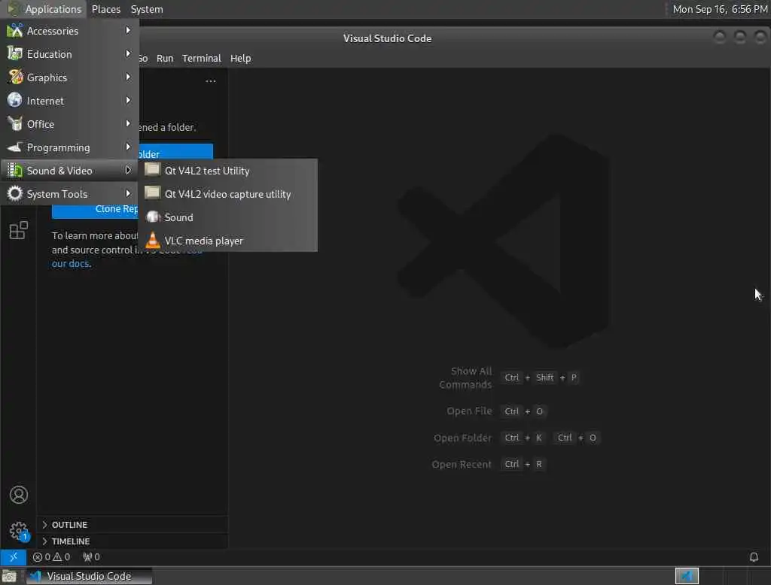The width and height of the screenshot is (771, 585).
Task: Open the Education applications category
Action: pyautogui.click(x=69, y=54)
